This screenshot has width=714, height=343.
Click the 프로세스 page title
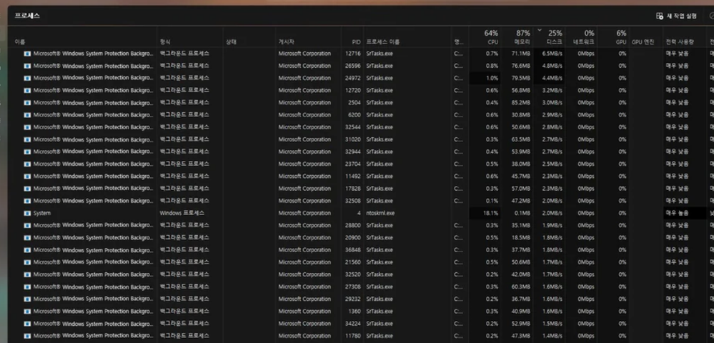pyautogui.click(x=27, y=16)
